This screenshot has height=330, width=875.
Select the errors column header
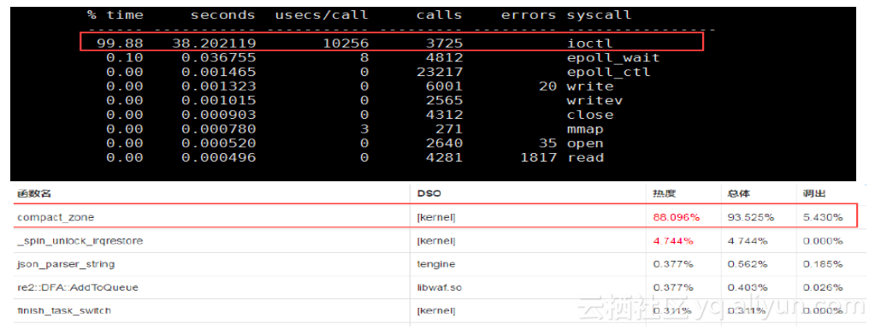click(529, 15)
